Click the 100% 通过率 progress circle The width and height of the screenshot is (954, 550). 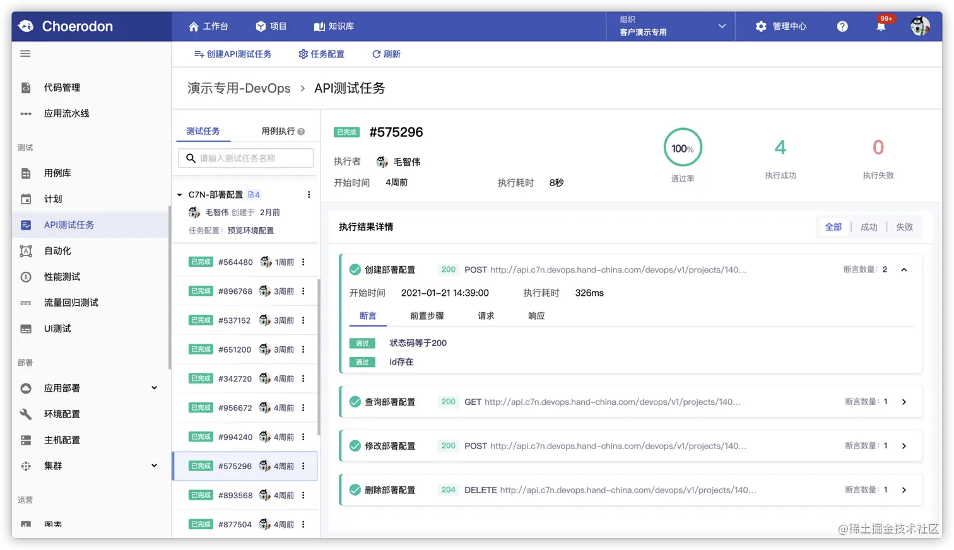683,147
